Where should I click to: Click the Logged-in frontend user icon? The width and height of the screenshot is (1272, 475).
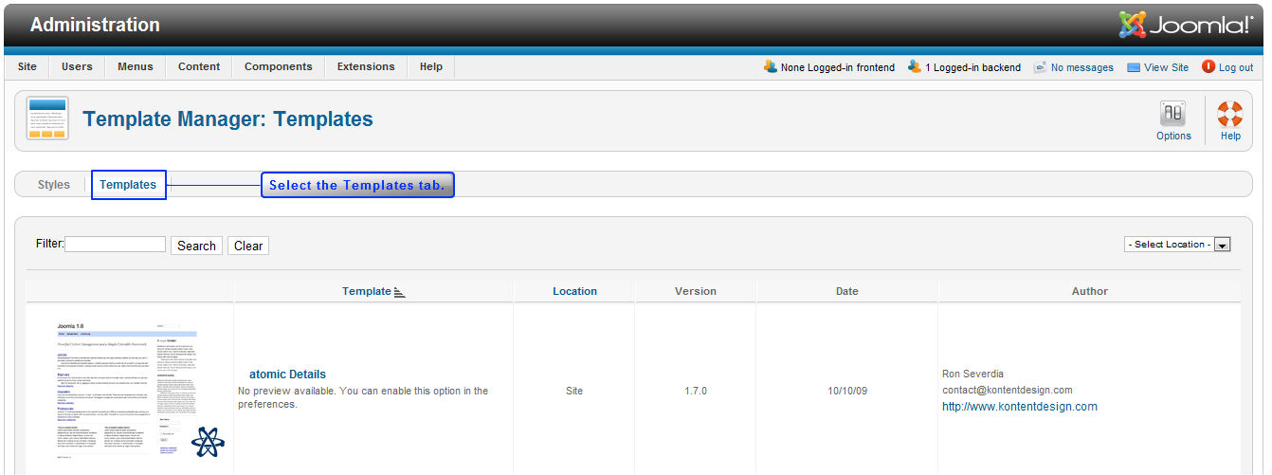tap(771, 66)
